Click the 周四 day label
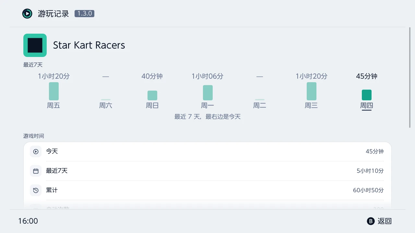 pyautogui.click(x=367, y=105)
